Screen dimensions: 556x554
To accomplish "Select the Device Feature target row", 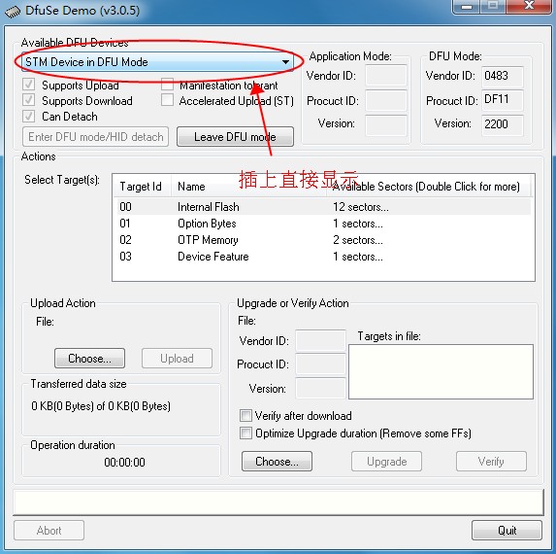I will (323, 257).
